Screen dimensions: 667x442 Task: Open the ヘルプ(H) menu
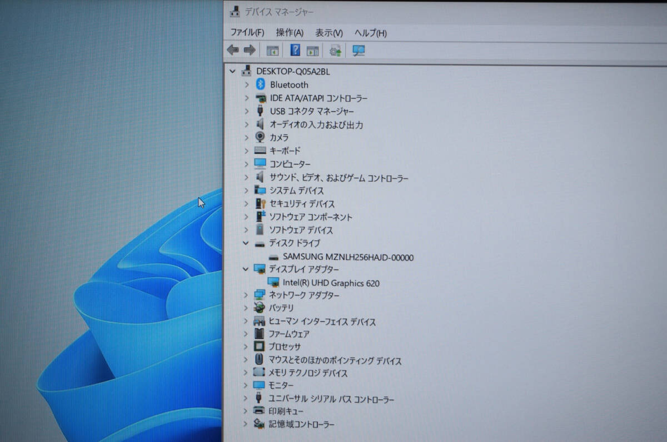tap(371, 33)
